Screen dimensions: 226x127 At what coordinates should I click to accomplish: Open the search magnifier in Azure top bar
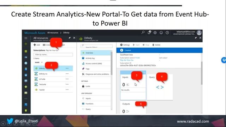143,32
